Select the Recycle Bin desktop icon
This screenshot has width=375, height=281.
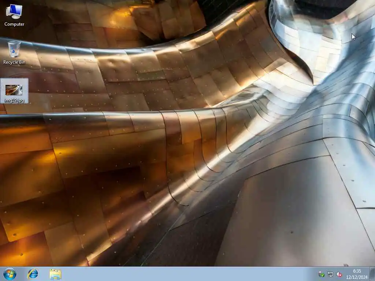(14, 53)
